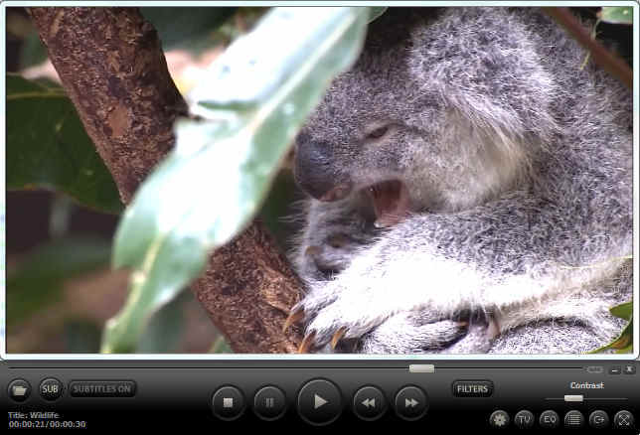Pause the Wildlife video
The height and width of the screenshot is (435, 640).
[269, 402]
